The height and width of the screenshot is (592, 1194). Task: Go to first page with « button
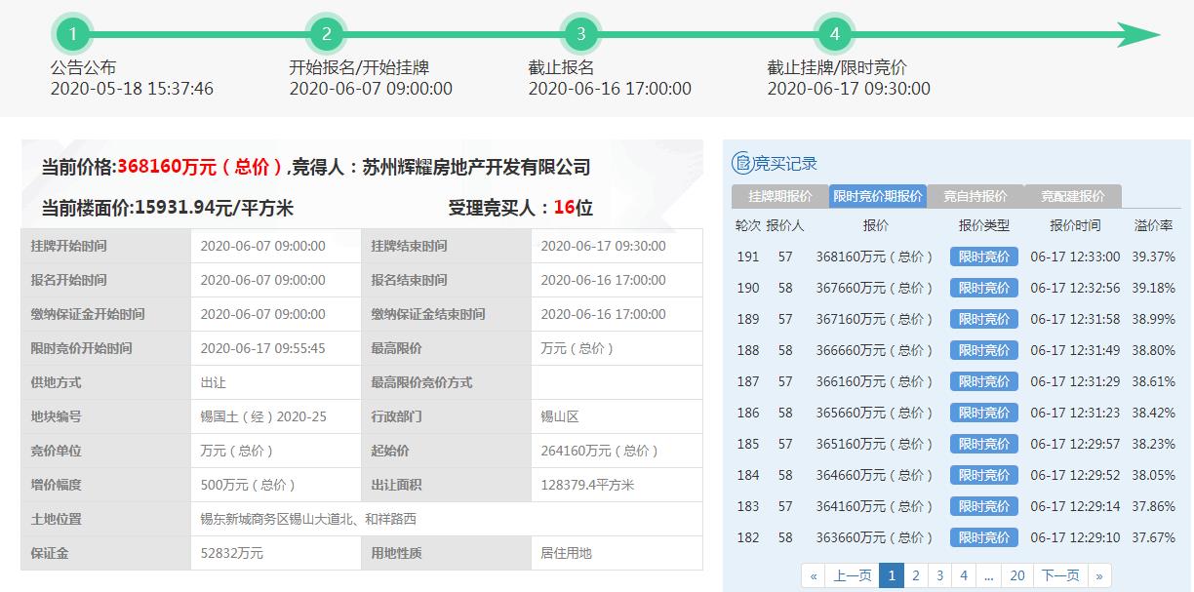coord(814,575)
